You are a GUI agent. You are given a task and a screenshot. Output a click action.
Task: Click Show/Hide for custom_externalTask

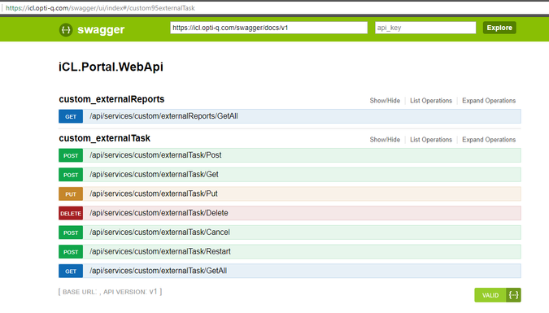click(x=385, y=140)
